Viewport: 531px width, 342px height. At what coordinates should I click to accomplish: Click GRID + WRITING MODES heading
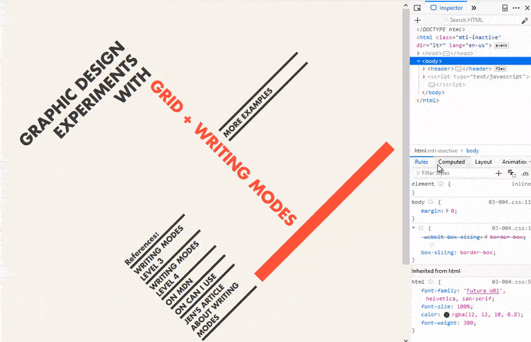point(223,153)
